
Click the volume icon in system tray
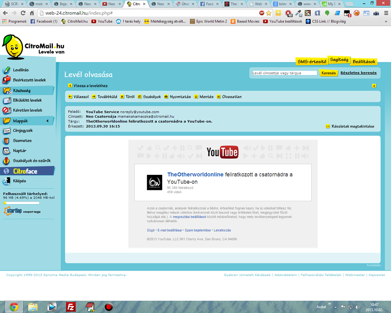coord(358,307)
